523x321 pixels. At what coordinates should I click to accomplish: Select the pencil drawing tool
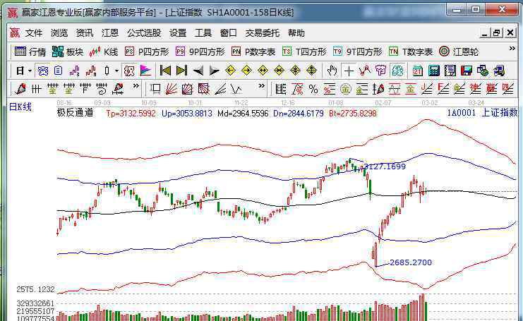tap(20, 89)
